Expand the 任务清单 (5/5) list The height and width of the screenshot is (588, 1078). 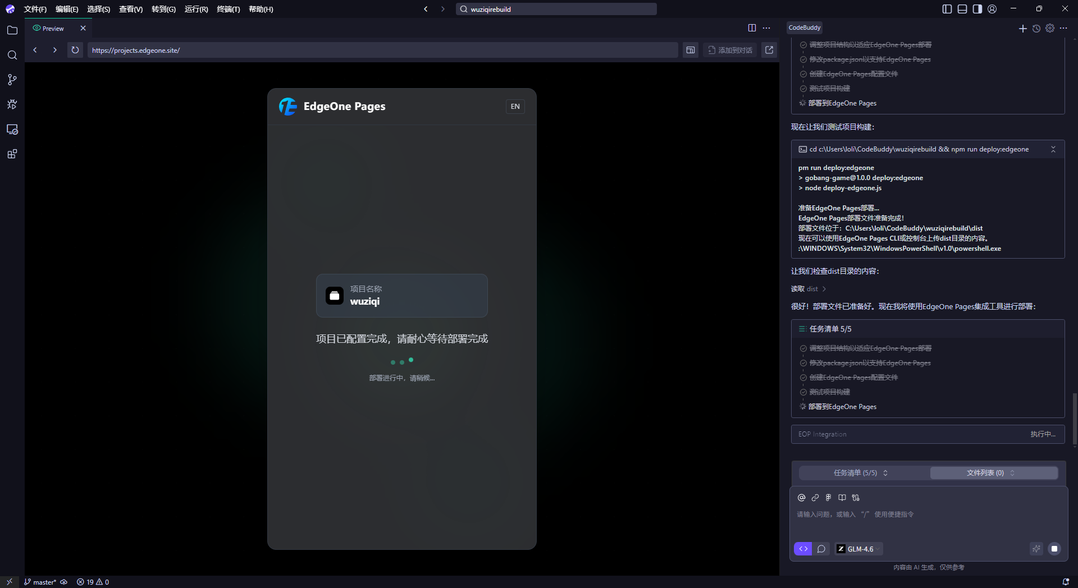[861, 473]
